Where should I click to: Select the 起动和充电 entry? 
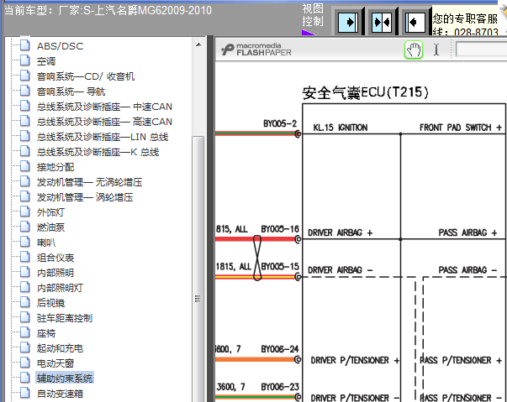coord(60,348)
